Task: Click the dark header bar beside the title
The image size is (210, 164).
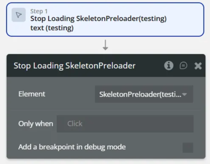Action: tap(150, 66)
